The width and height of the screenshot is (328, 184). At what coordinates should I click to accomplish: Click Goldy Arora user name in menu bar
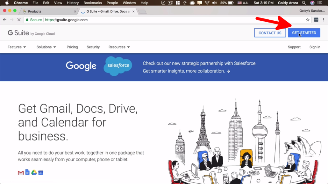(x=288, y=3)
